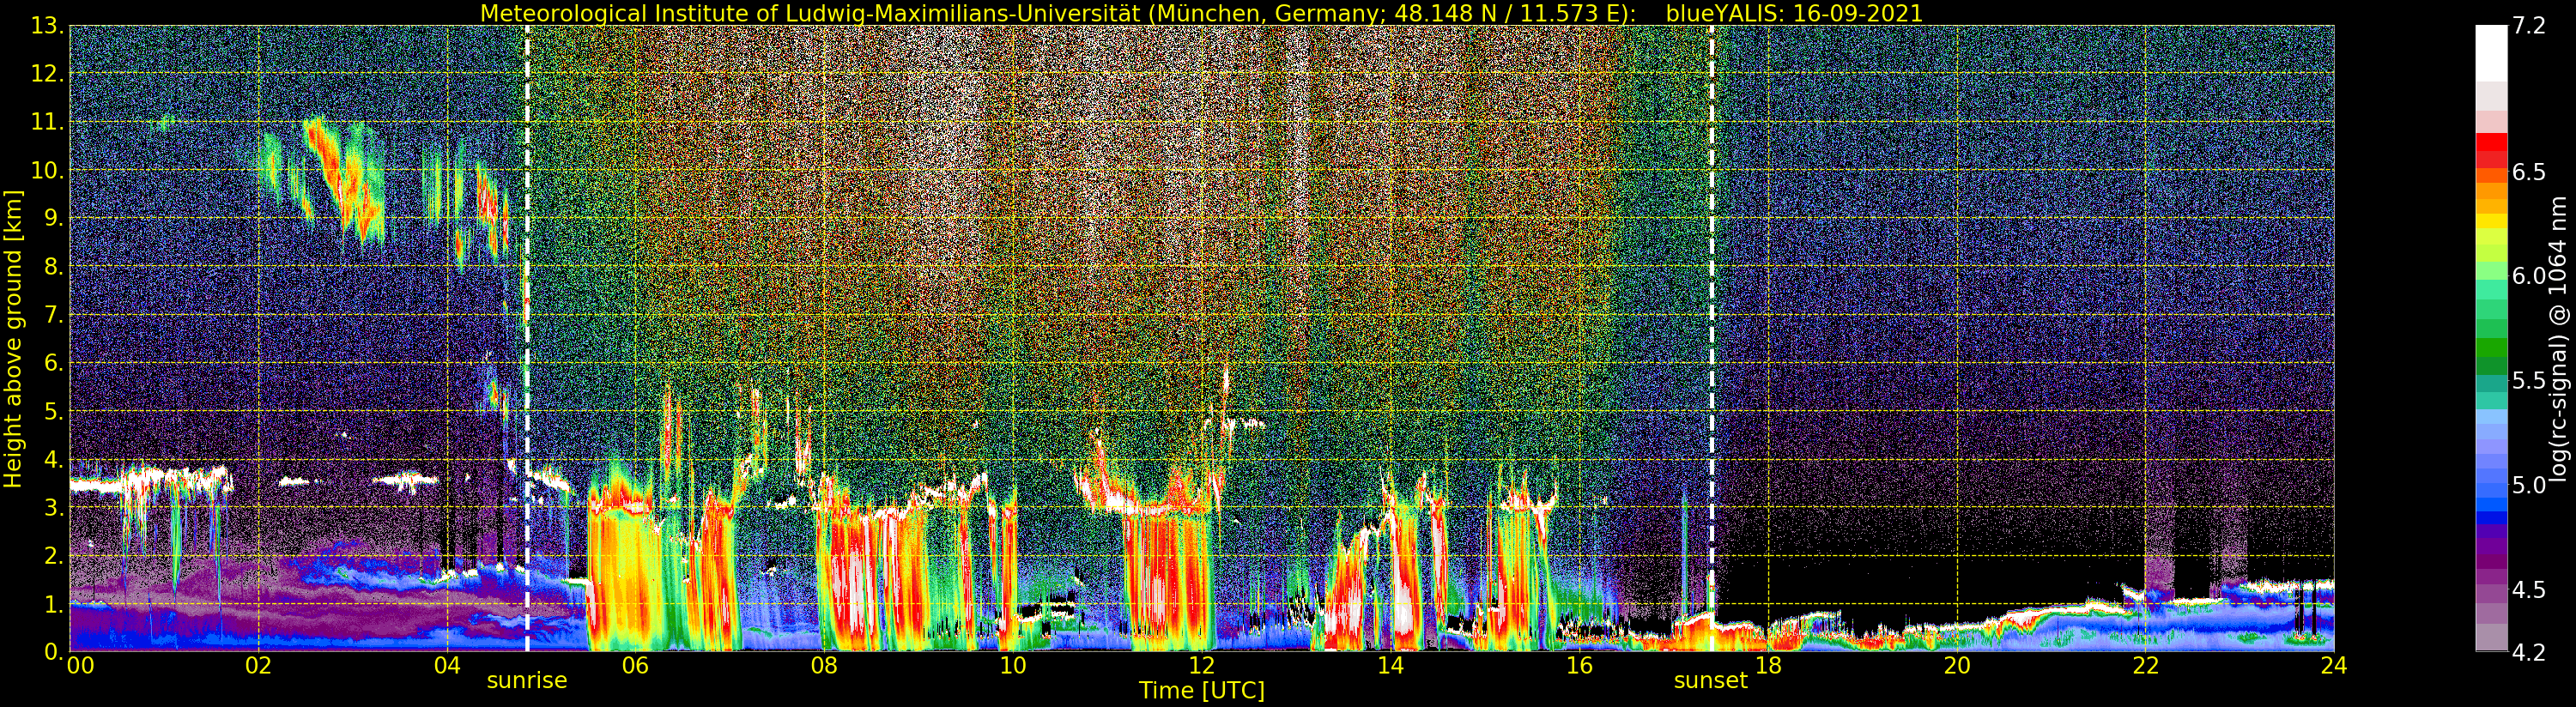Screen dimensions: 2576x707
Task: Click the colorbar value "4.2"
Action: pos(2528,652)
